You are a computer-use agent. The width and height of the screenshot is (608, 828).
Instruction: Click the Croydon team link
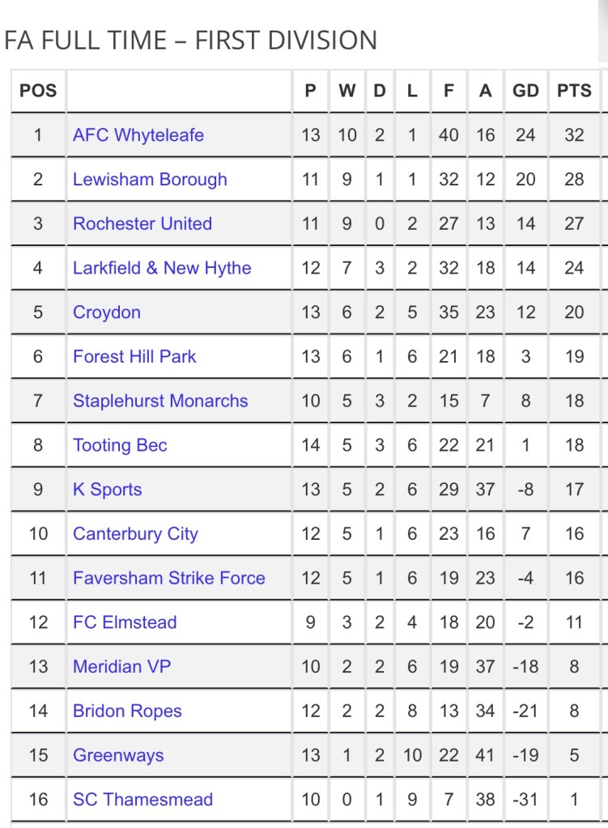point(107,312)
